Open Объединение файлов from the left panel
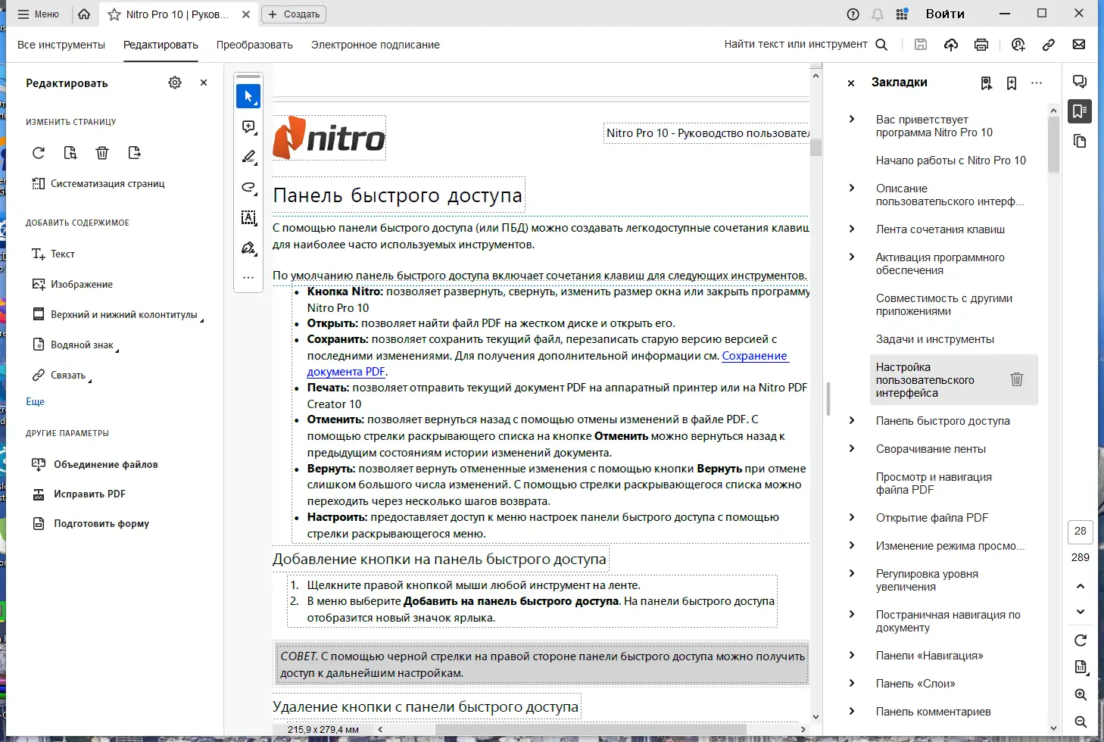This screenshot has height=742, width=1104. point(105,464)
